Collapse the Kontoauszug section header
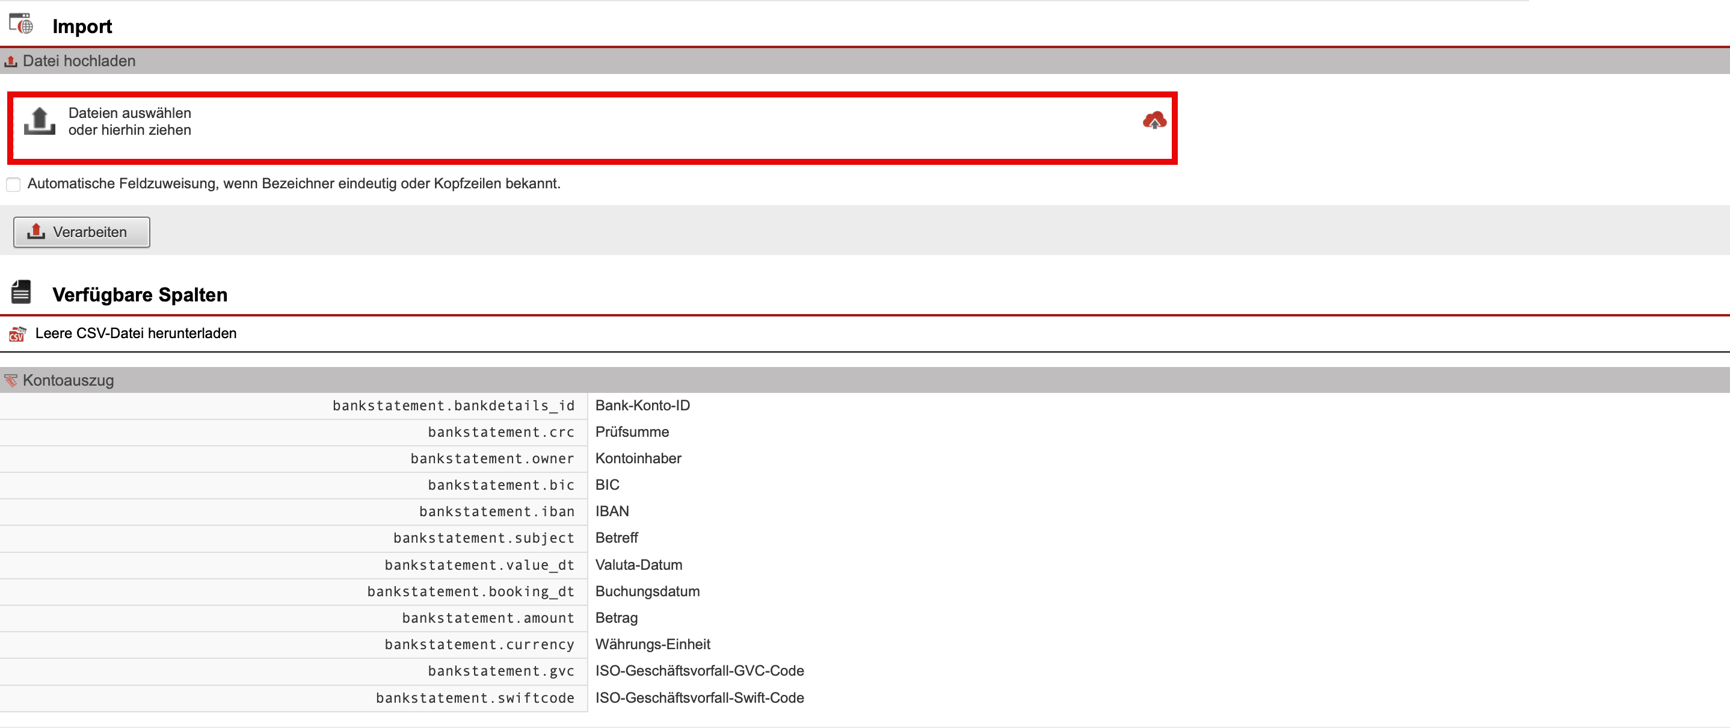This screenshot has height=728, width=1730. point(69,381)
